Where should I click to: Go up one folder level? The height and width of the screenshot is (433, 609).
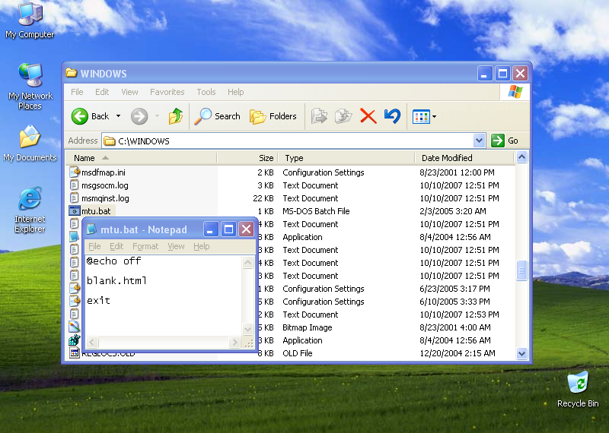(x=176, y=116)
